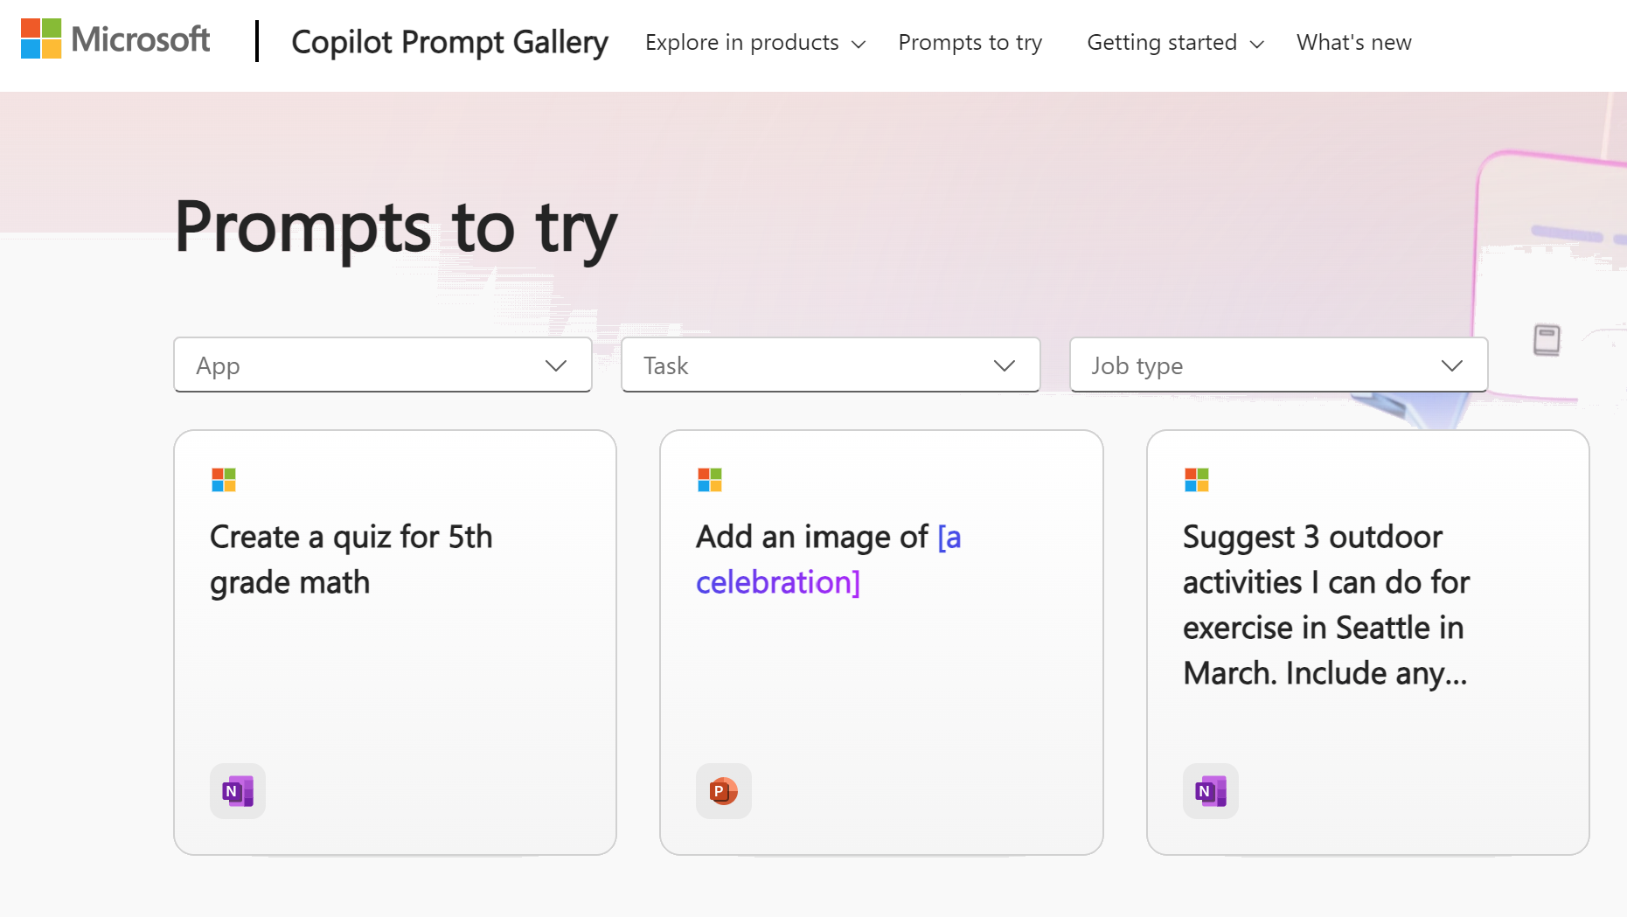
Task: Click PowerPoint icon on image prompt card
Action: [x=724, y=791]
